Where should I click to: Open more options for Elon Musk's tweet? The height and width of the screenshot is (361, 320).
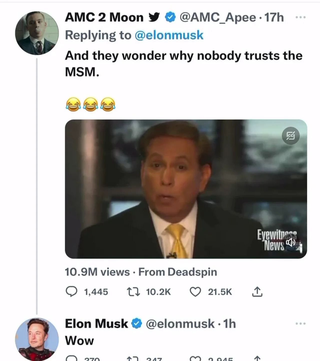pos(300,324)
